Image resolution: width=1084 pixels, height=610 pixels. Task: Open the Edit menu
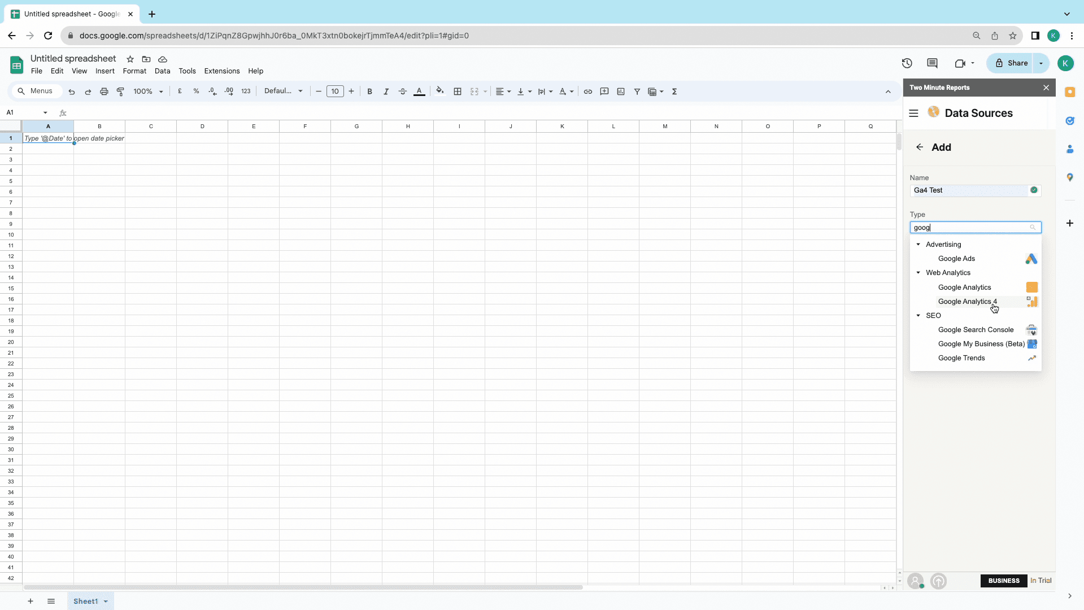57,71
